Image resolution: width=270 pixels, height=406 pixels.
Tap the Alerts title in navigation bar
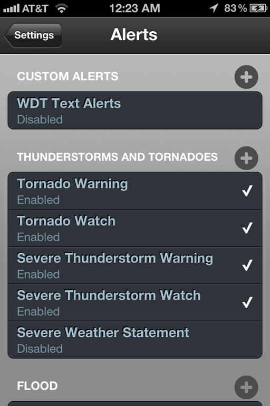[x=134, y=34]
